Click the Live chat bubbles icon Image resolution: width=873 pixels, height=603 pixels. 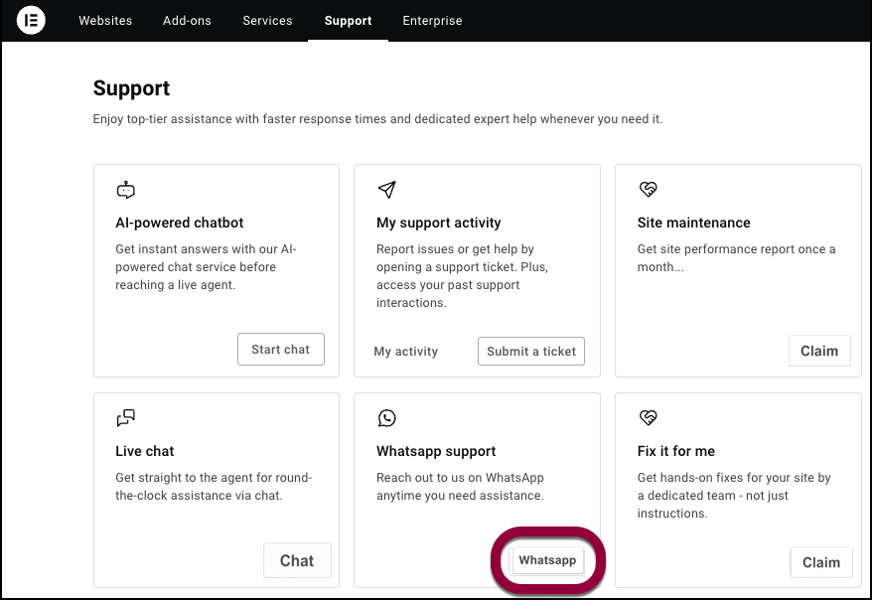pos(125,418)
